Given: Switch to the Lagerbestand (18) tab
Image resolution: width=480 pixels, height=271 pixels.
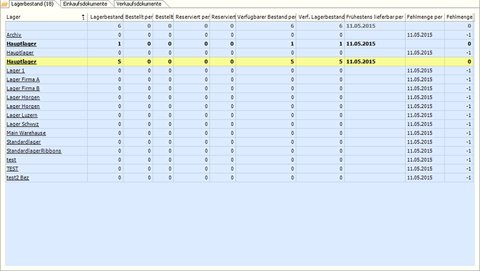Looking at the screenshot, I should point(32,4).
